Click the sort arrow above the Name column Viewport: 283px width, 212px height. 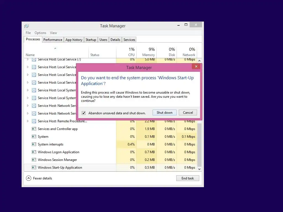click(x=55, y=48)
